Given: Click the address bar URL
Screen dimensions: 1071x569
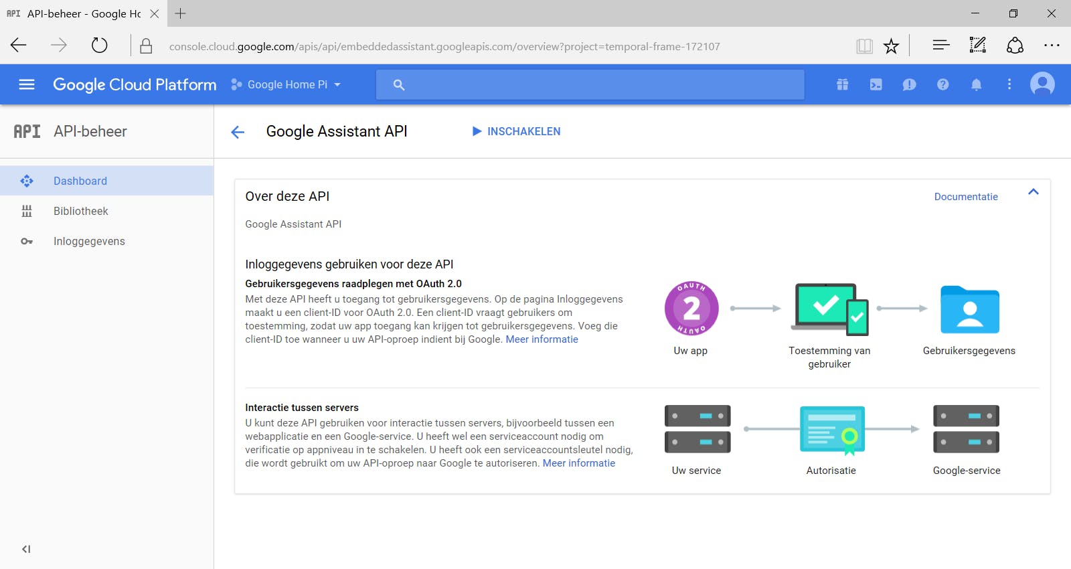Looking at the screenshot, I should point(444,47).
